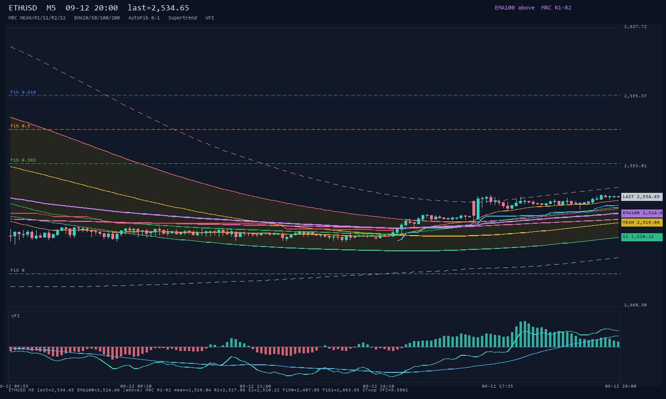Image resolution: width=666 pixels, height=399 pixels.
Task: Click the 2,637.72 price axis label
Action: [636, 27]
